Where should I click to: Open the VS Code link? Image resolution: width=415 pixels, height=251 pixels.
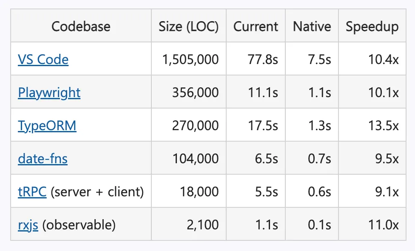[43, 59]
